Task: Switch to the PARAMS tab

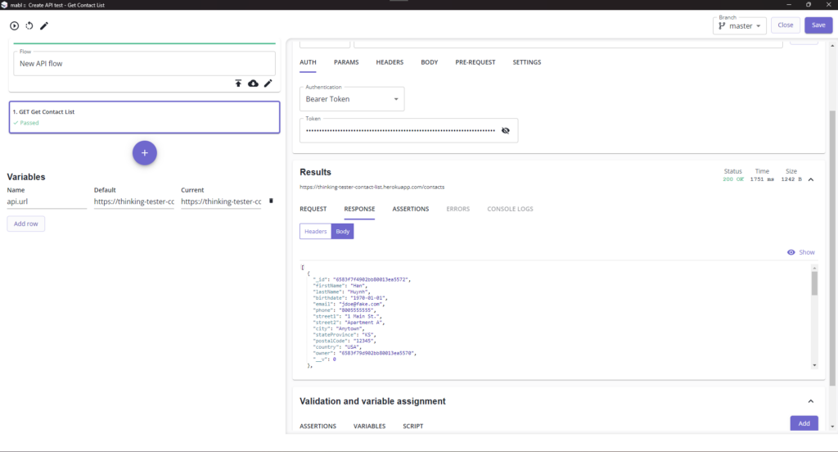Action: tap(345, 62)
